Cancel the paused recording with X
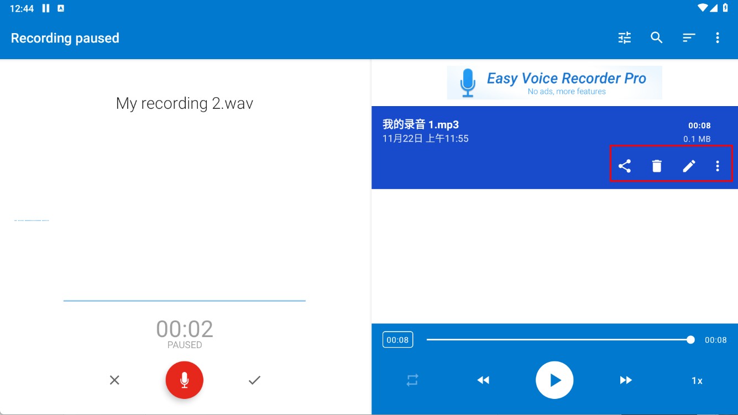The height and width of the screenshot is (415, 738). point(114,380)
